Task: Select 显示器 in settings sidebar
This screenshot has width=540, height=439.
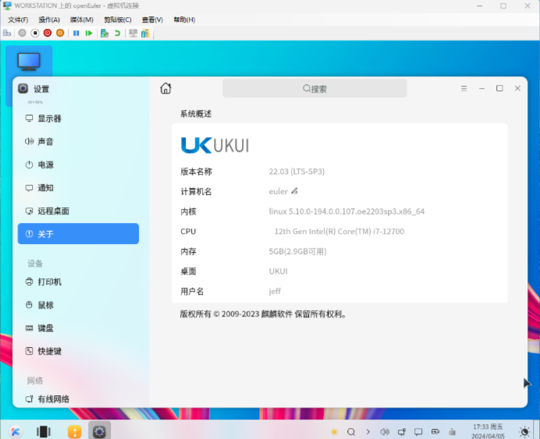Action: pos(49,119)
